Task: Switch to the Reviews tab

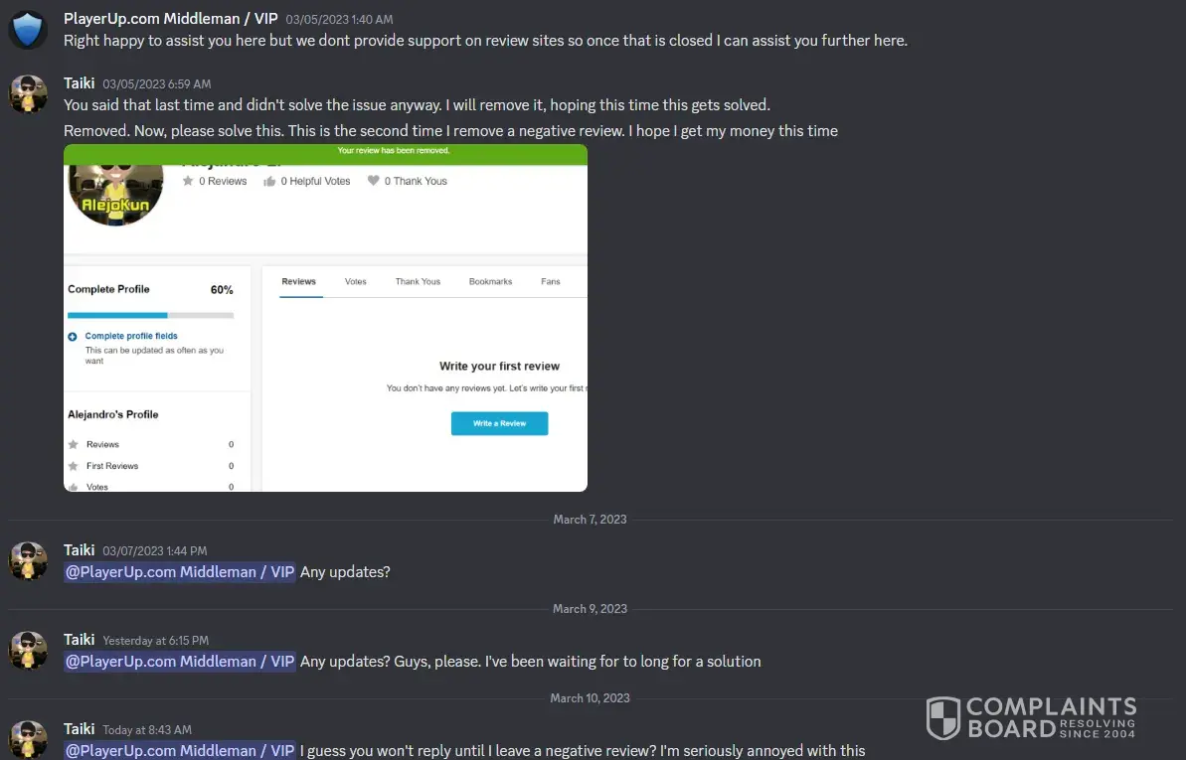Action: (299, 281)
